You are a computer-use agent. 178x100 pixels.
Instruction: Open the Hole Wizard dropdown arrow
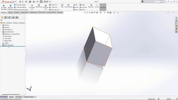(x=39, y=10)
